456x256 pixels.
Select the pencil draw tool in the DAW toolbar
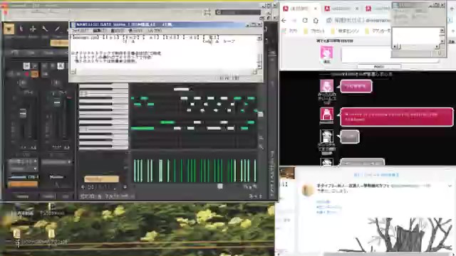(x=57, y=28)
